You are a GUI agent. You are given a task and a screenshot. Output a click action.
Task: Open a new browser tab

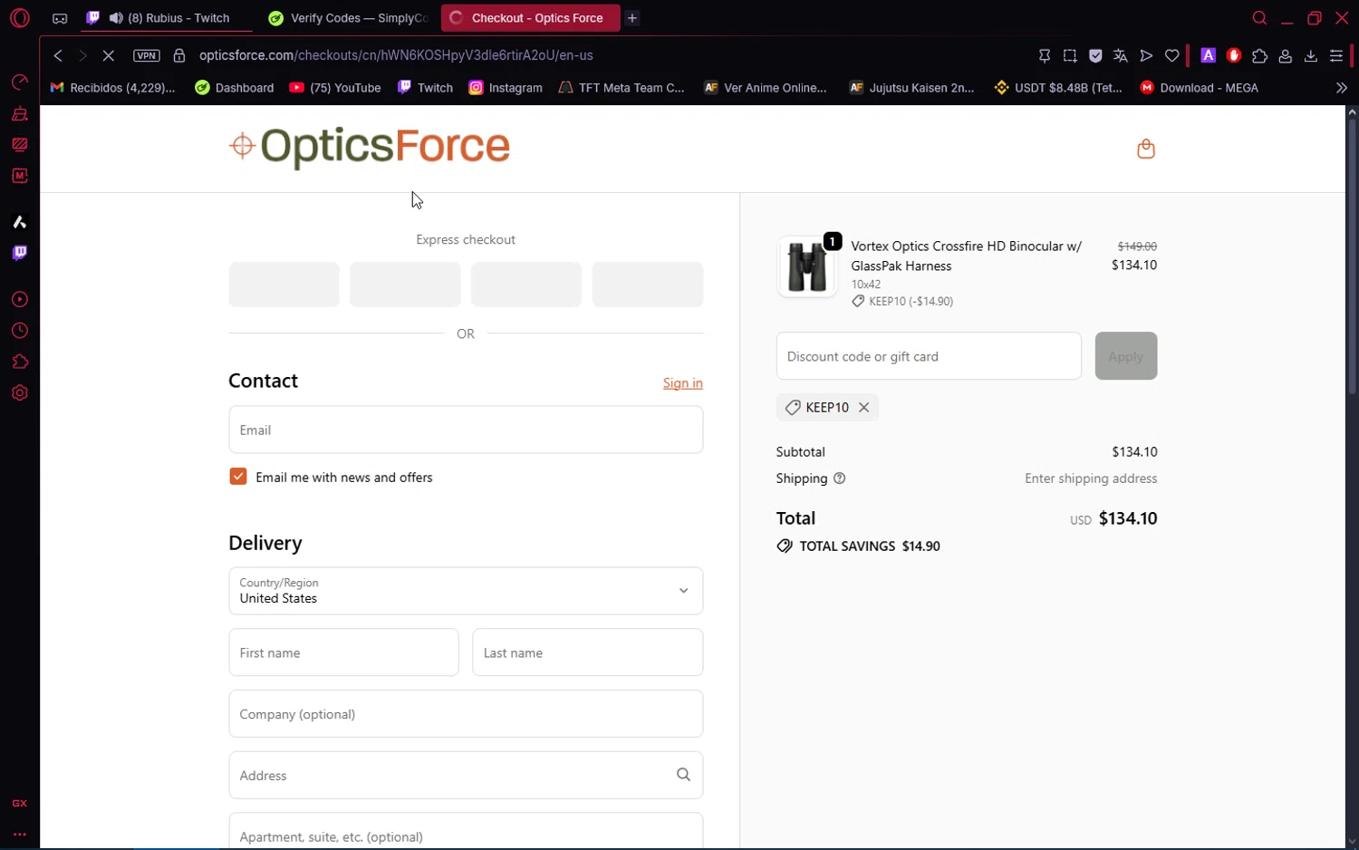coord(632,18)
